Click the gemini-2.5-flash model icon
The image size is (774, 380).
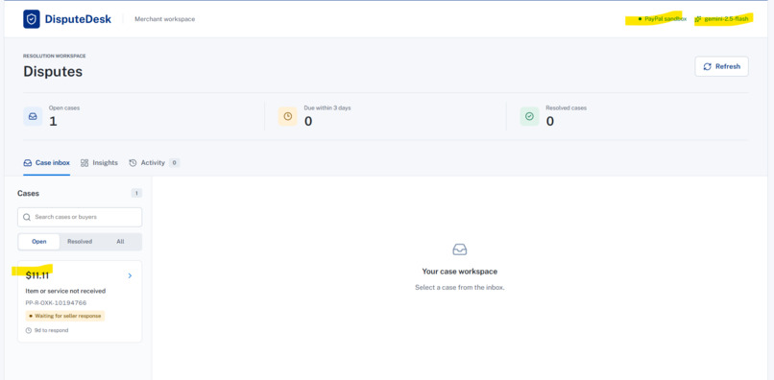[x=698, y=19]
